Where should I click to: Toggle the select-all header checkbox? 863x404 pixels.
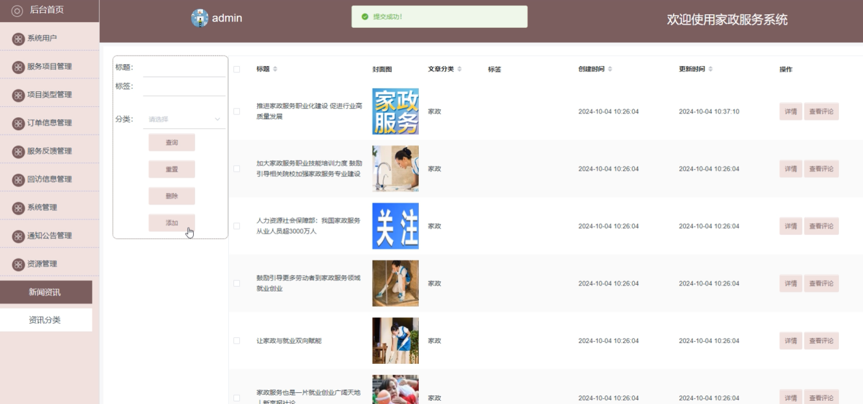[237, 69]
